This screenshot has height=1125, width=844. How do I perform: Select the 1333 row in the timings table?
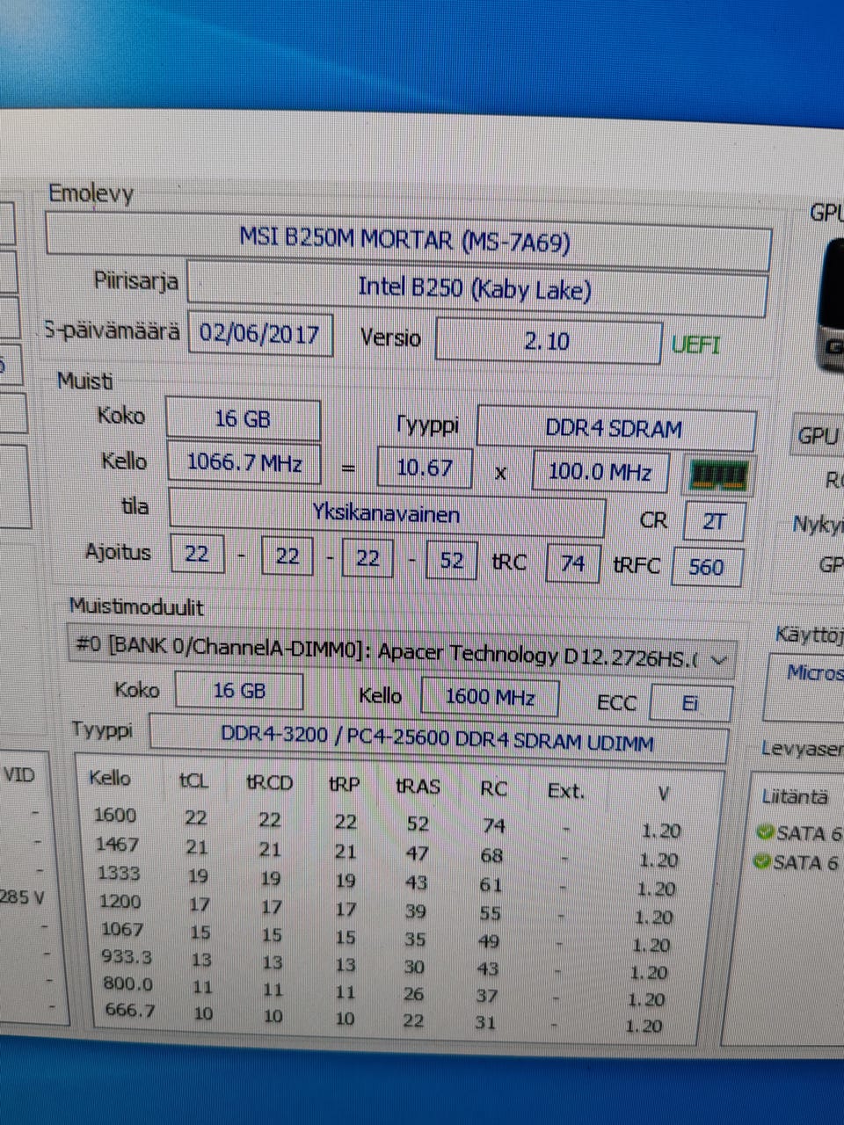coord(387,881)
